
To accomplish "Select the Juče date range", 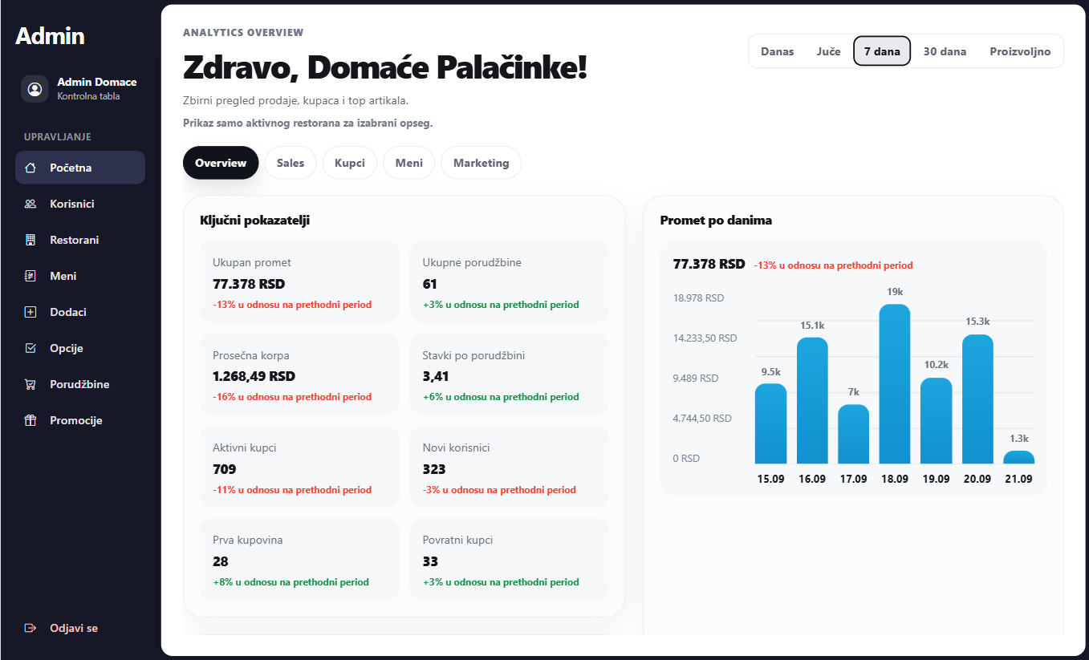I will coord(828,51).
